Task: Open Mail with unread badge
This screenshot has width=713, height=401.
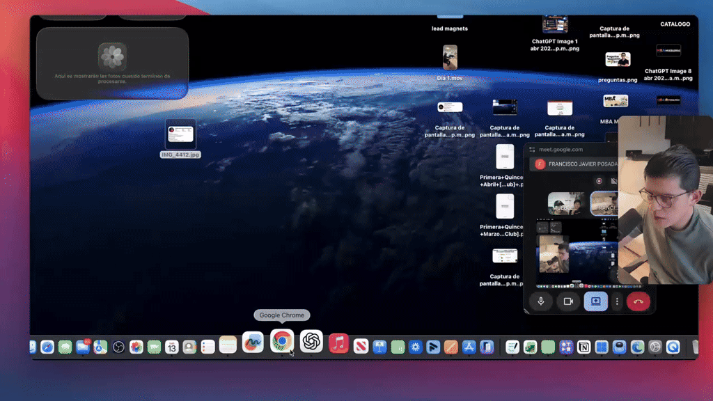Action: [83, 347]
